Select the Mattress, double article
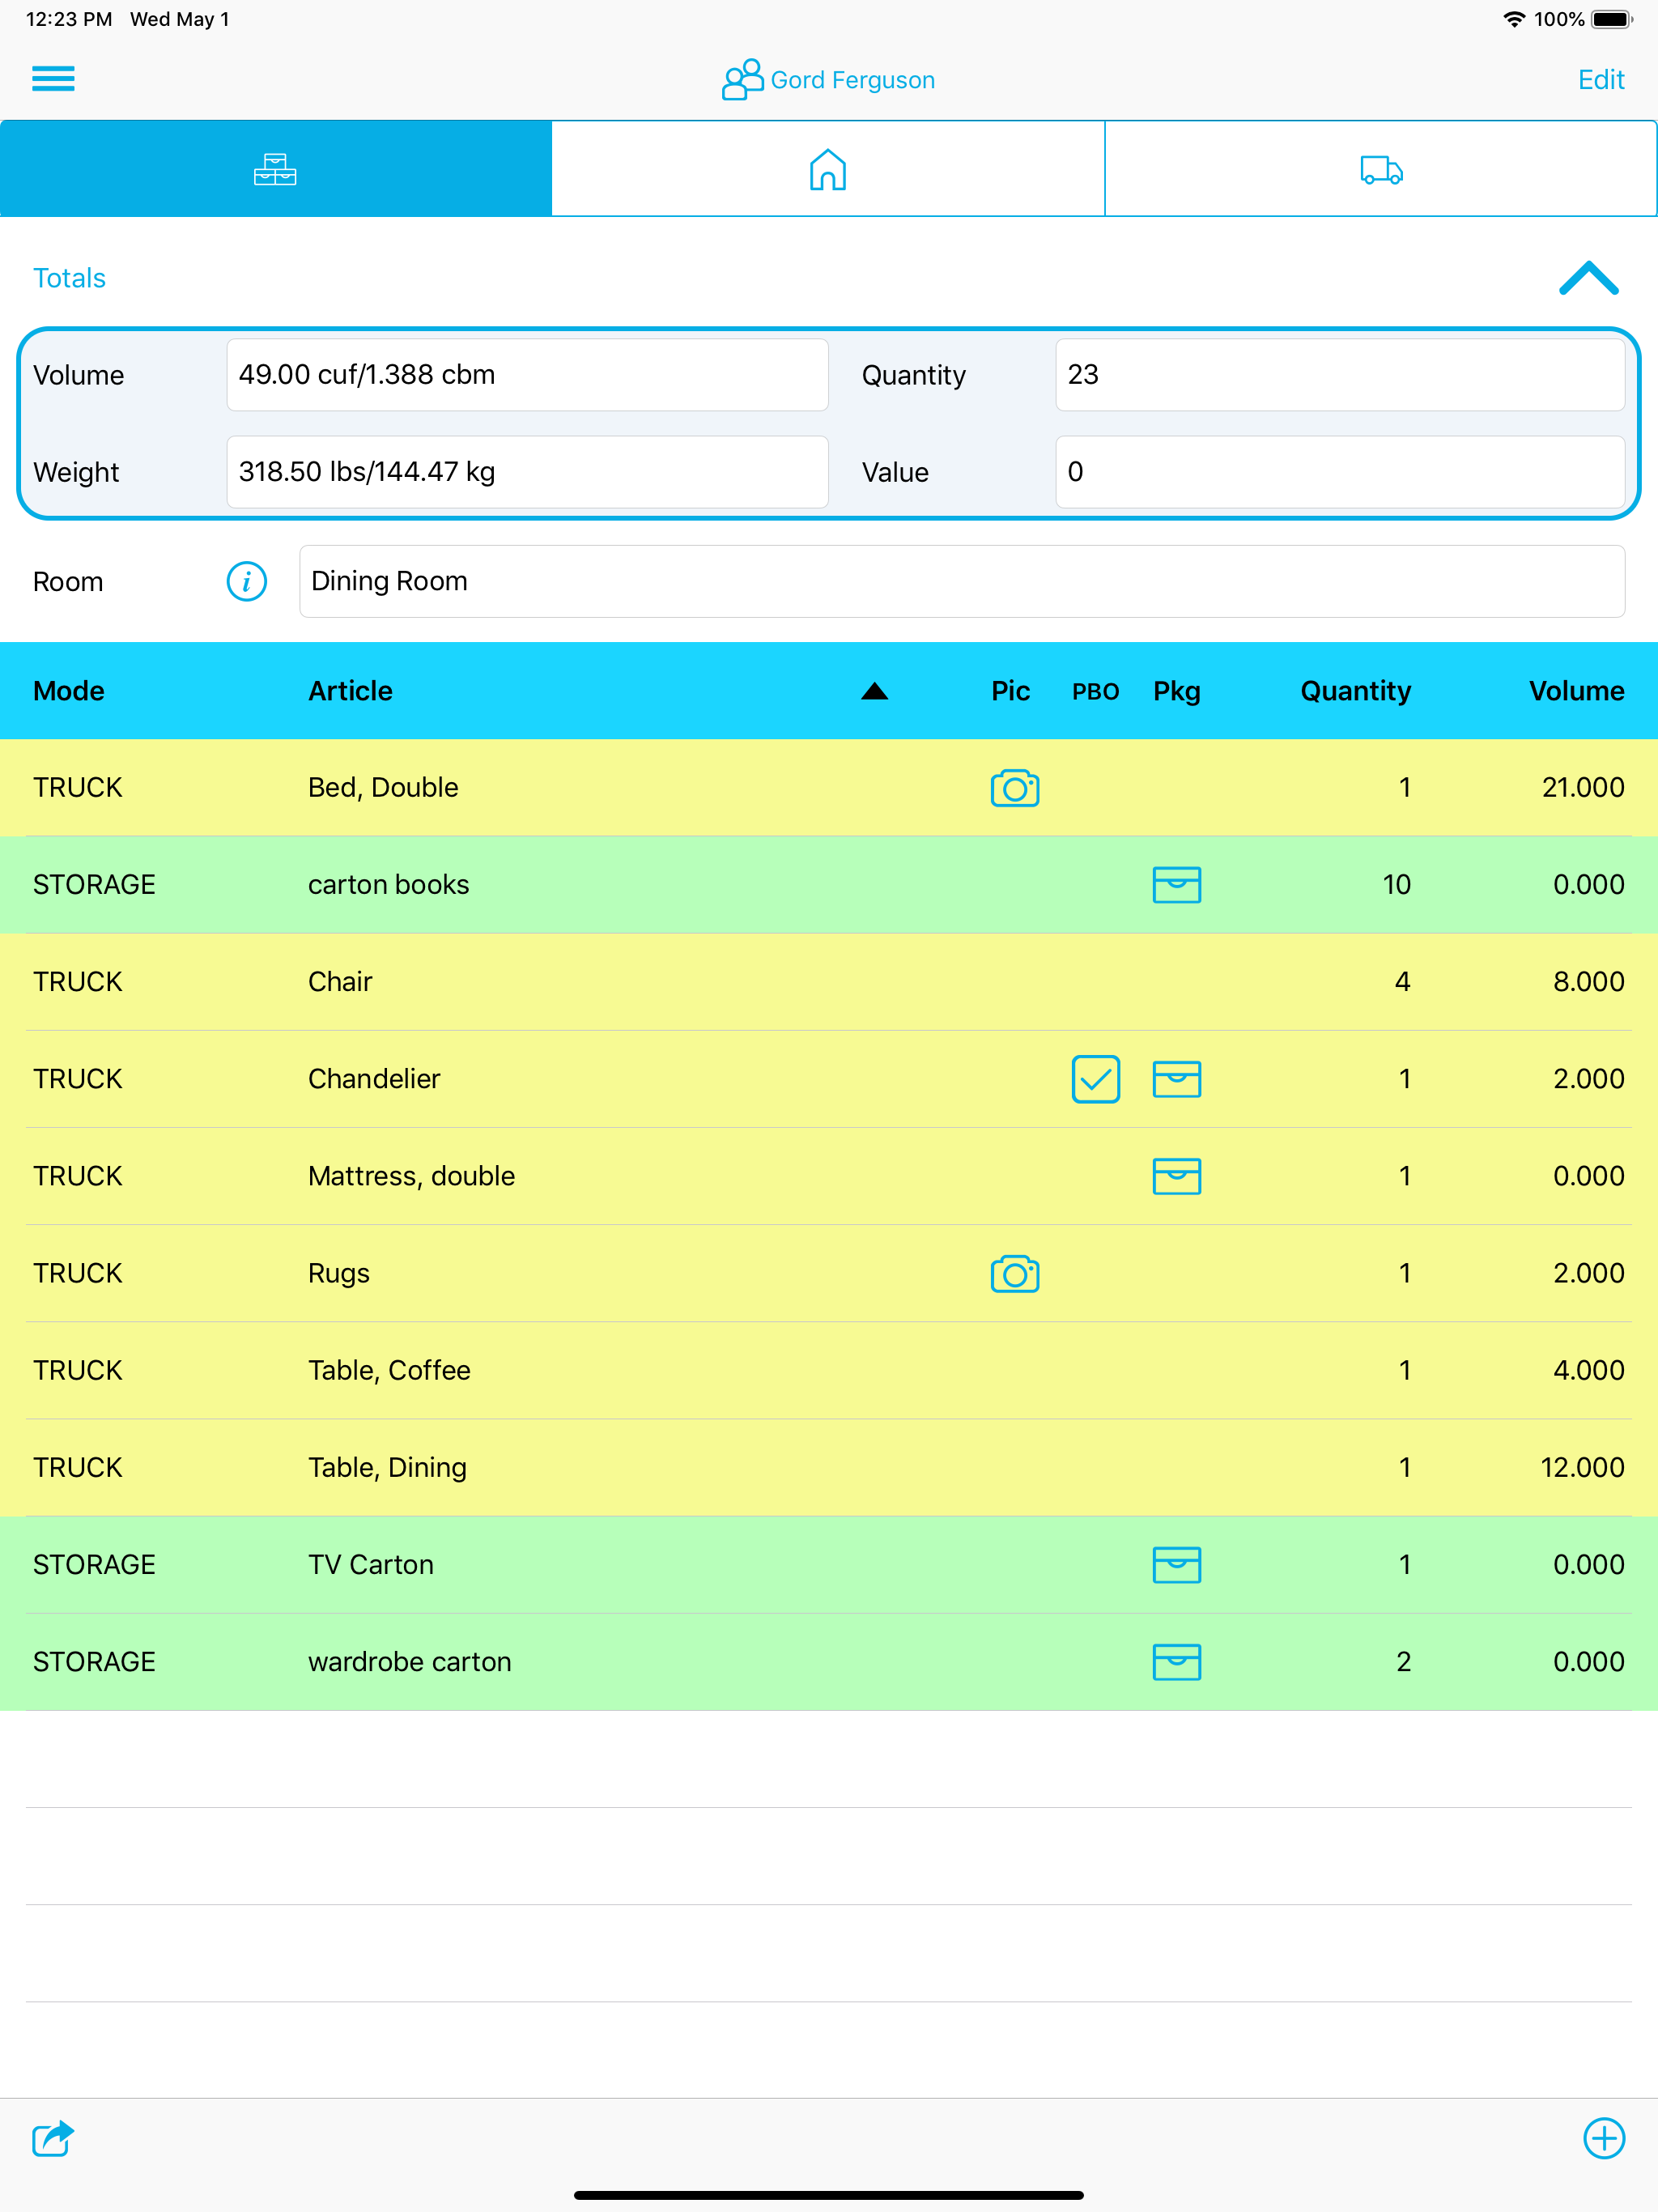This screenshot has height=2212, width=1658. click(411, 1176)
